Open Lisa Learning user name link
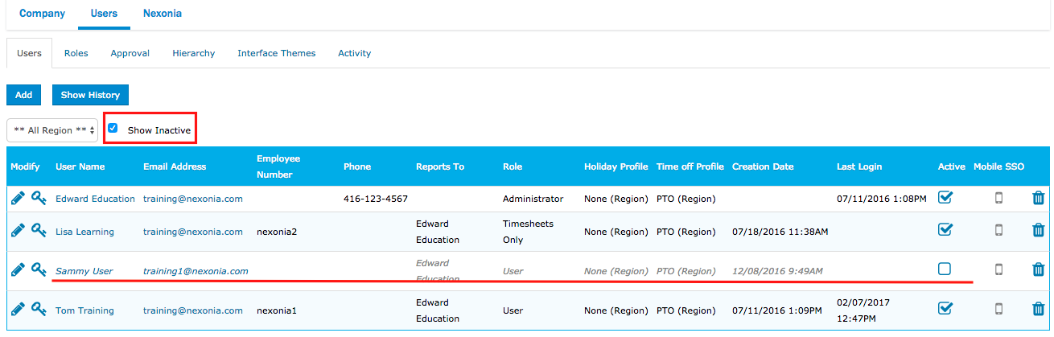The image size is (1054, 337). pyautogui.click(x=84, y=232)
